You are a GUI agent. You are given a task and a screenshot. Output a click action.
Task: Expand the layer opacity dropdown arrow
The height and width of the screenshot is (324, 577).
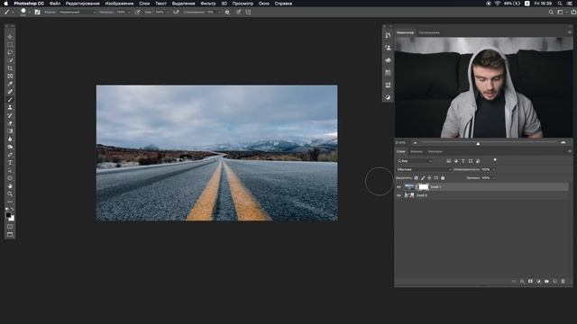[x=494, y=170]
